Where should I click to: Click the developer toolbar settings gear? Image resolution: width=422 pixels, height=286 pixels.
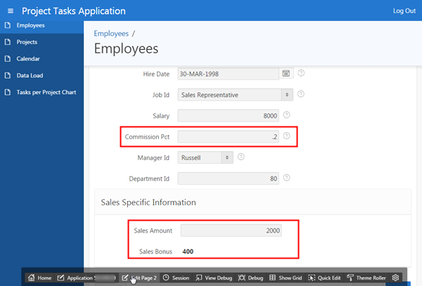(x=395, y=278)
